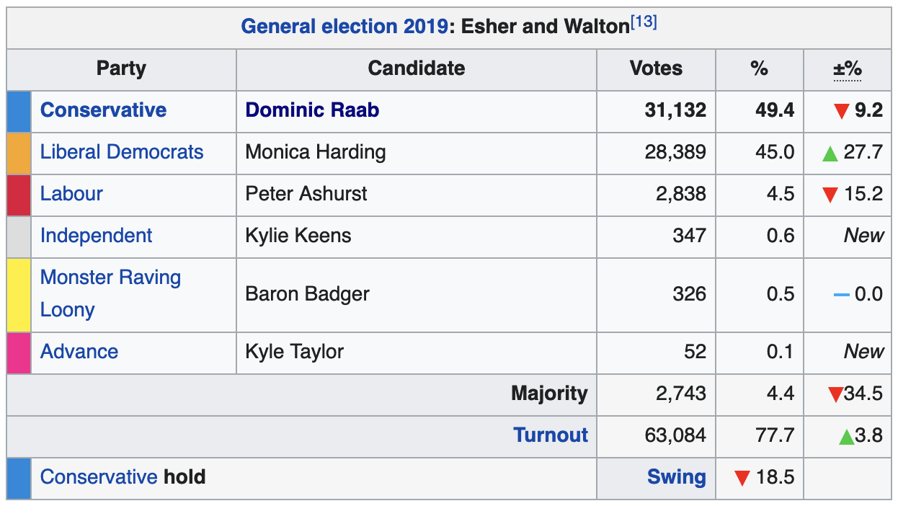
Task: Click the ±% column header abbreviation
Action: click(x=847, y=69)
